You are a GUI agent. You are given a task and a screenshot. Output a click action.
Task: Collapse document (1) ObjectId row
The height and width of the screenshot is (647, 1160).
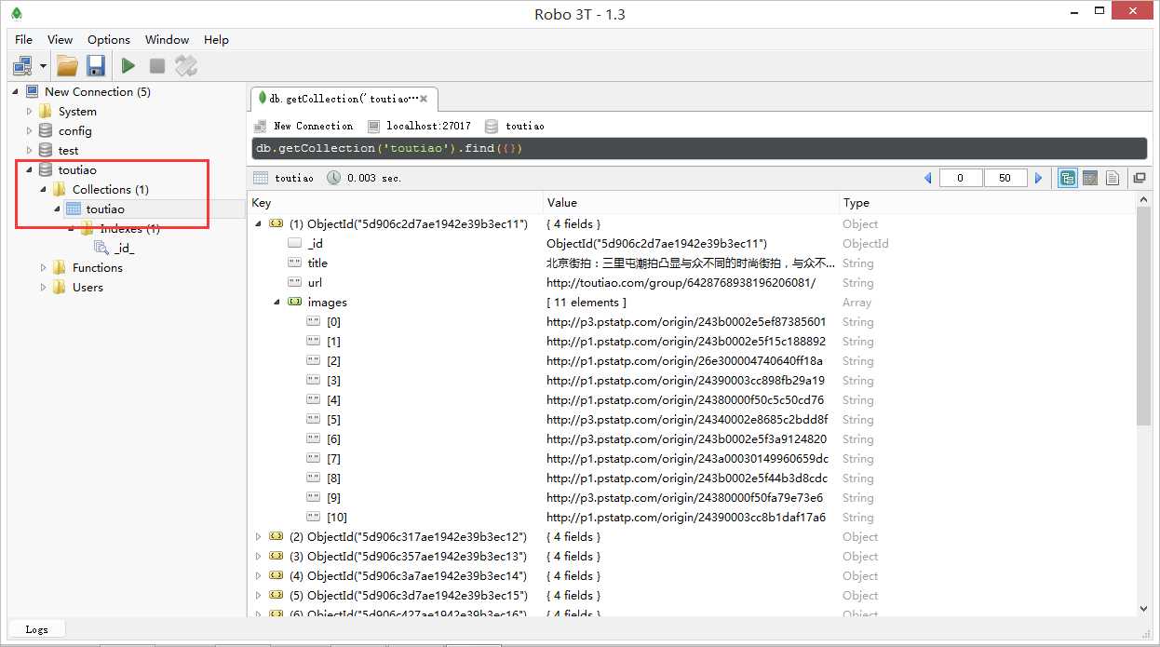259,223
